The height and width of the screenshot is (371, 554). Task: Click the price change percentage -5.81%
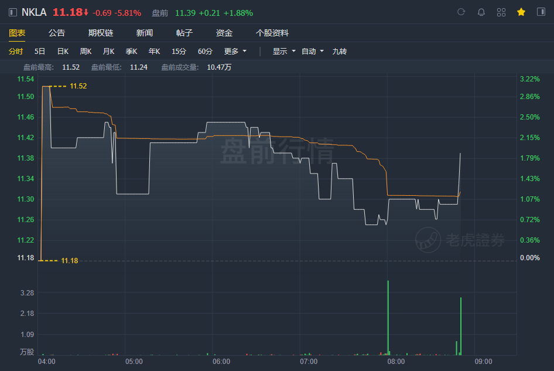point(128,13)
